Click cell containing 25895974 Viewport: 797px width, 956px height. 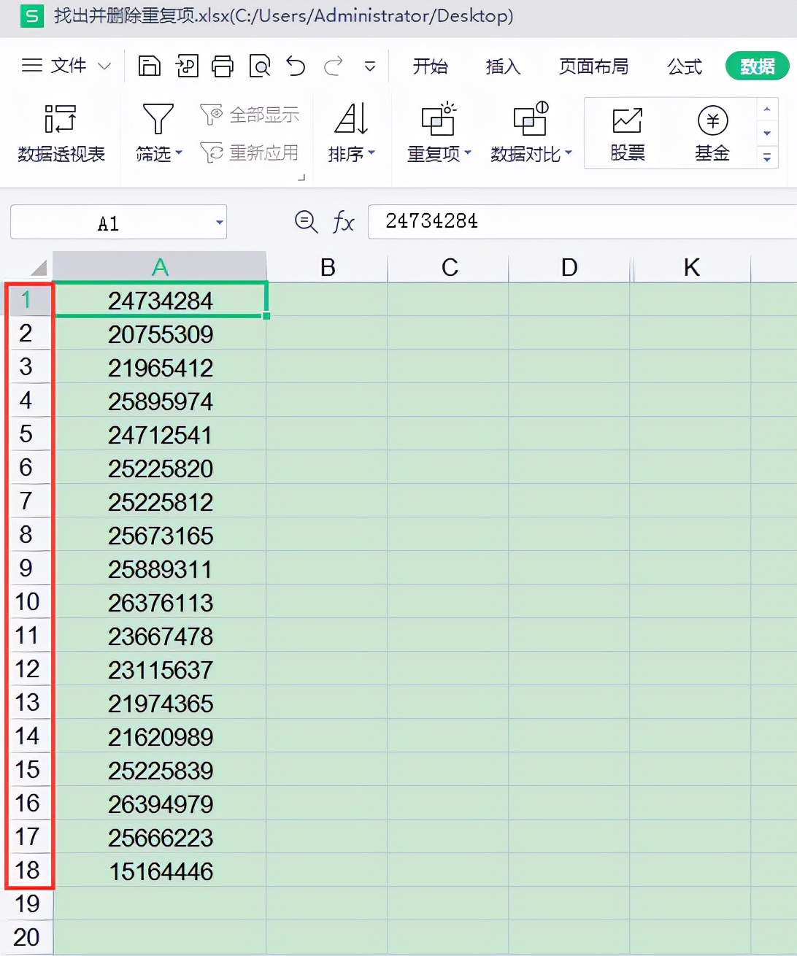coord(160,401)
